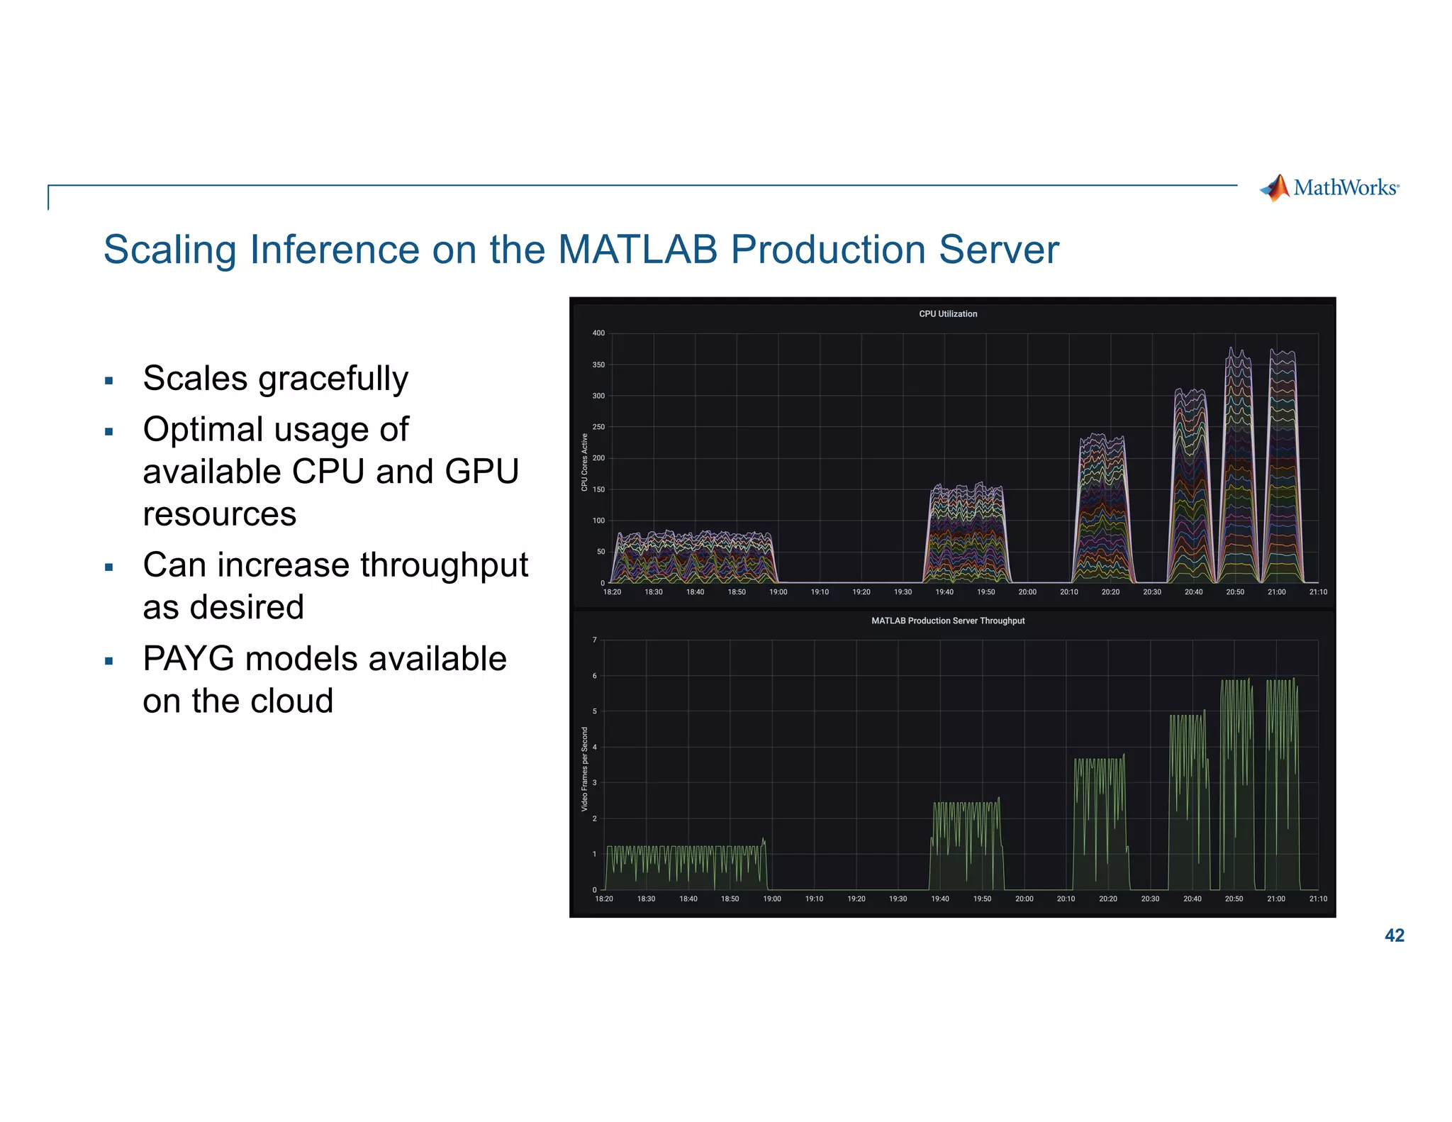Click 21:10 label on CPU Utilization axis
The width and height of the screenshot is (1452, 1122).
point(1318,592)
